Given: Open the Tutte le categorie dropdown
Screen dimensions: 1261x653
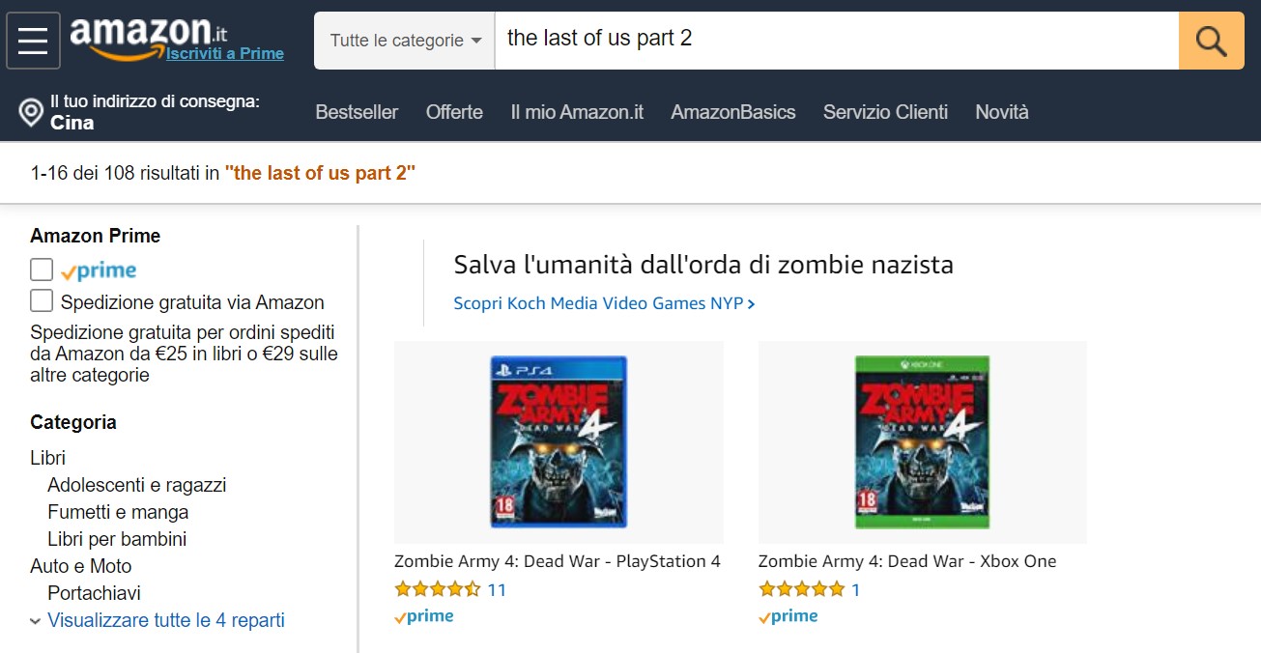Looking at the screenshot, I should [x=405, y=41].
